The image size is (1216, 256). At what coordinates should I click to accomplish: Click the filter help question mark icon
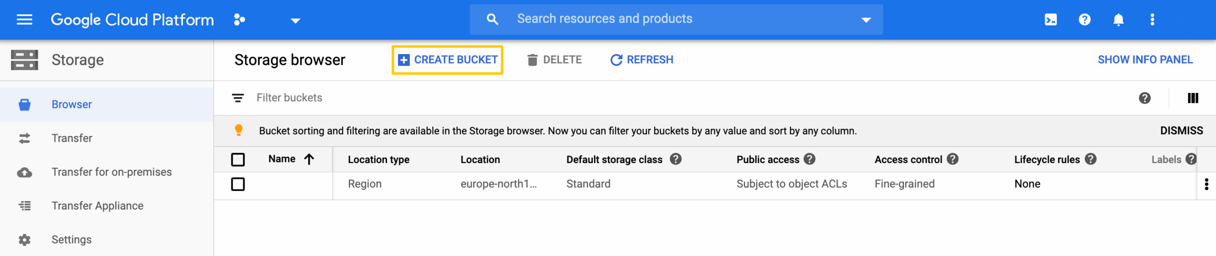(x=1145, y=98)
